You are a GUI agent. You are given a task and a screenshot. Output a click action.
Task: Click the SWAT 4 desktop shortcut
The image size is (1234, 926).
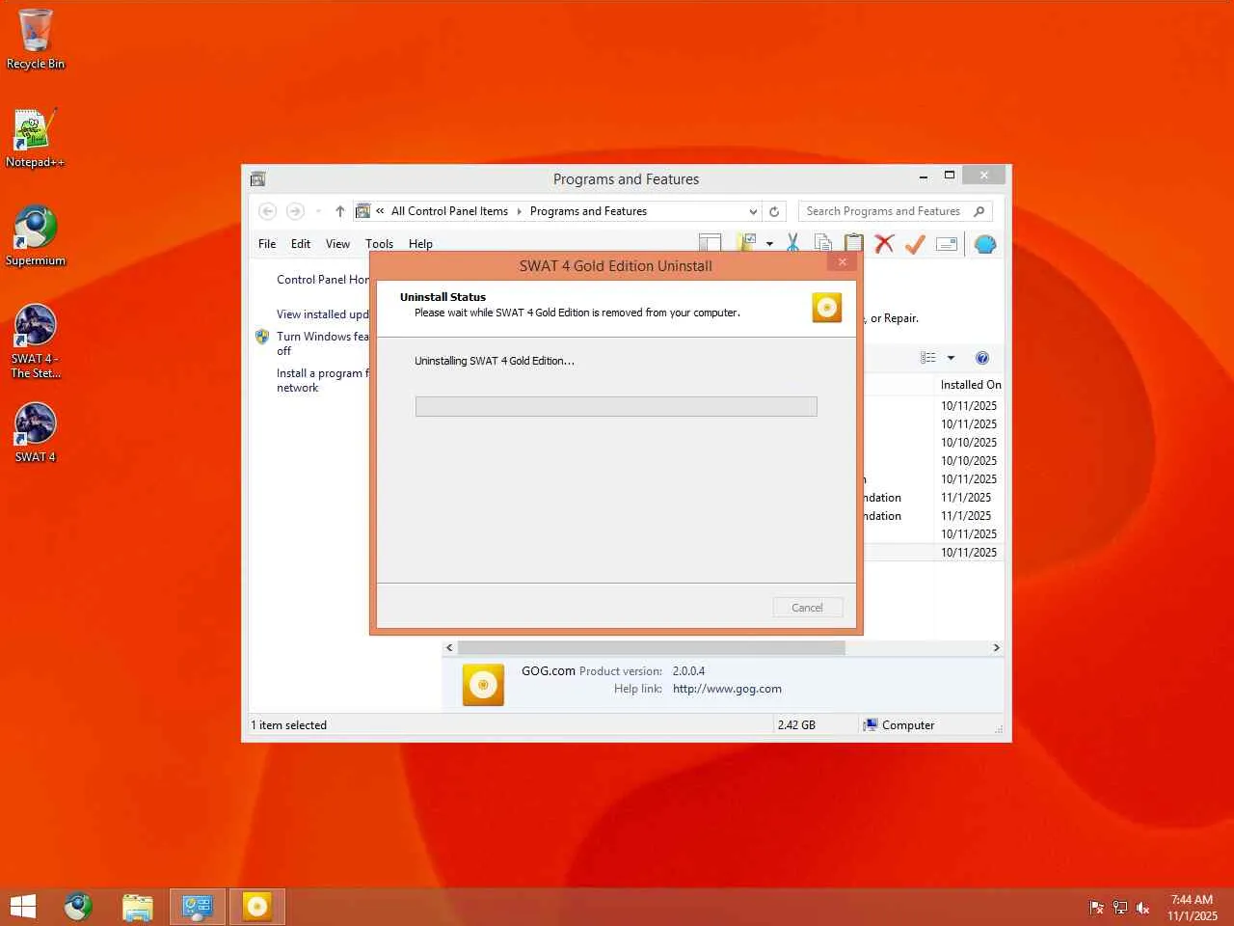[36, 433]
